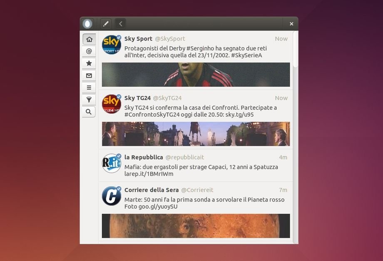Click the timeline vertical scrollbar
383x261 pixels.
click(296, 49)
